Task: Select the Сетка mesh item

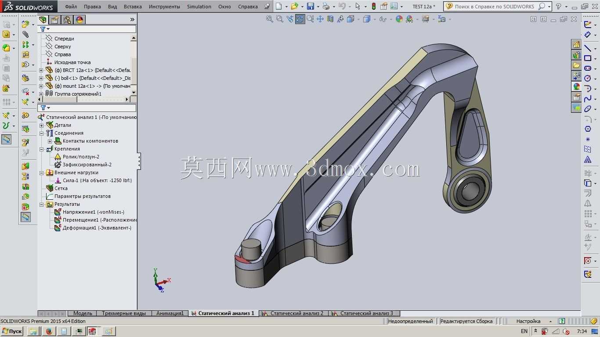Action: click(57, 188)
